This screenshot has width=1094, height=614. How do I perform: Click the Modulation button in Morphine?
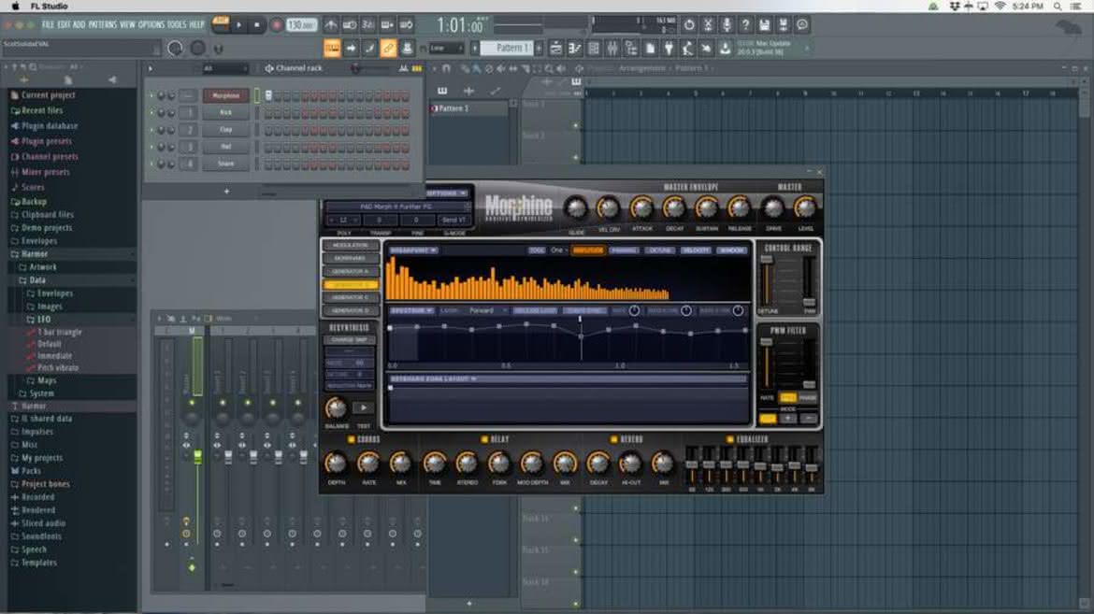click(351, 246)
